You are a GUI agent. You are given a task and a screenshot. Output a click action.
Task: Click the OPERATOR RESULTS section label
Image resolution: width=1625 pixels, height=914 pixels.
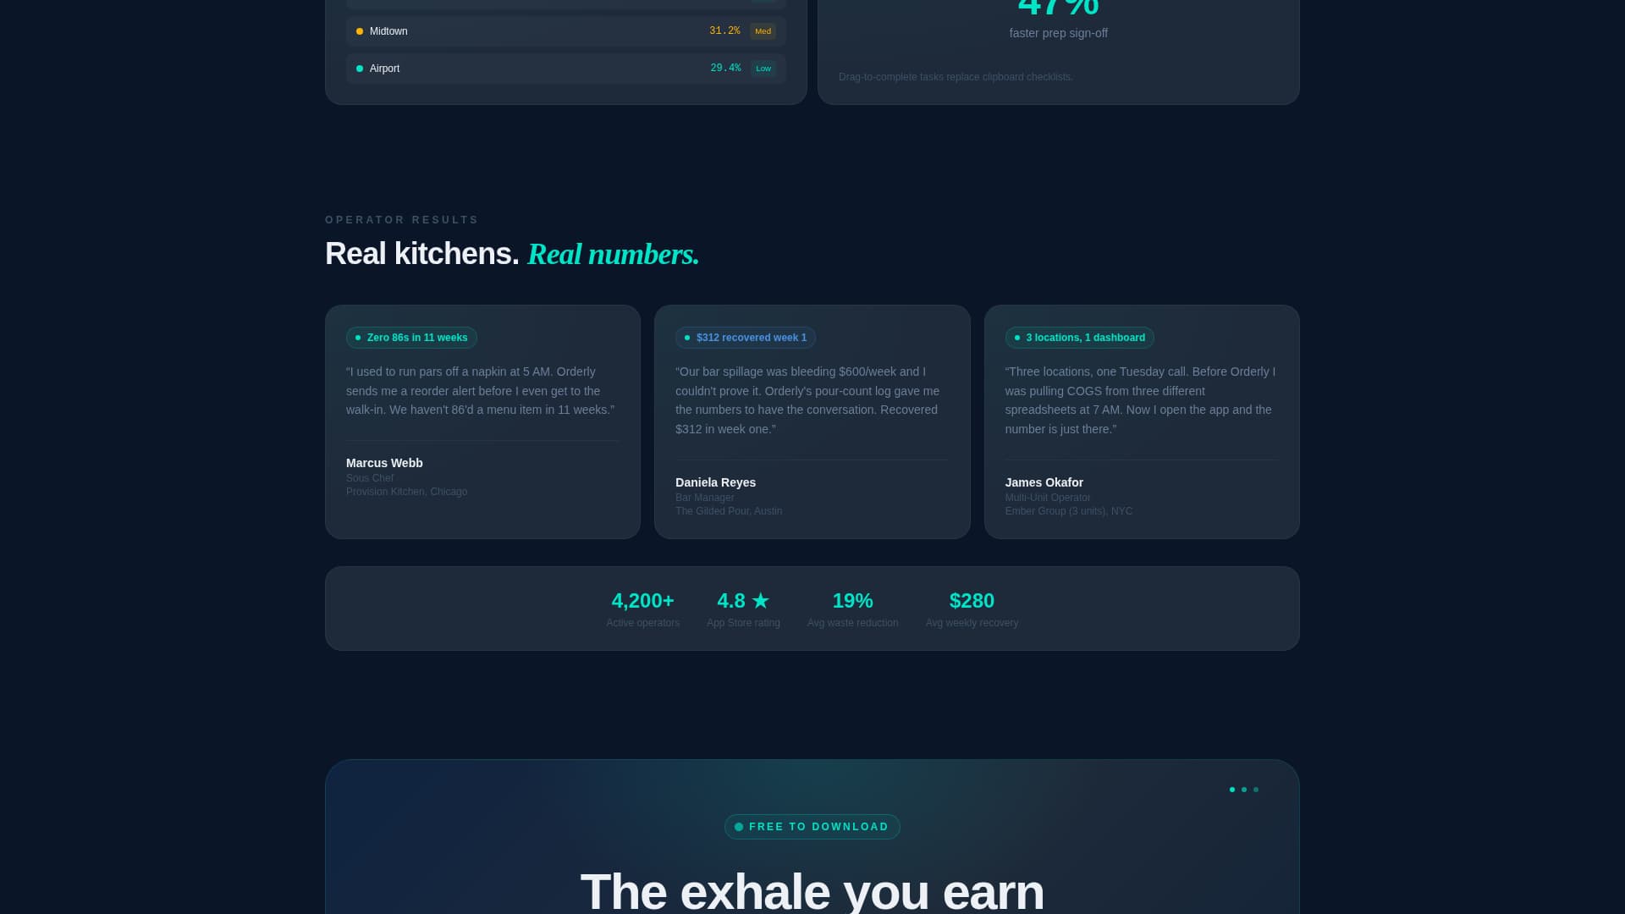[402, 220]
